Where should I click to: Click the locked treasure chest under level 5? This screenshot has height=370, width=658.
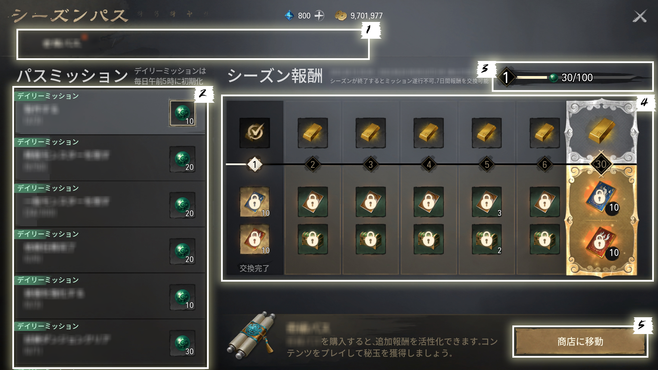[487, 239]
